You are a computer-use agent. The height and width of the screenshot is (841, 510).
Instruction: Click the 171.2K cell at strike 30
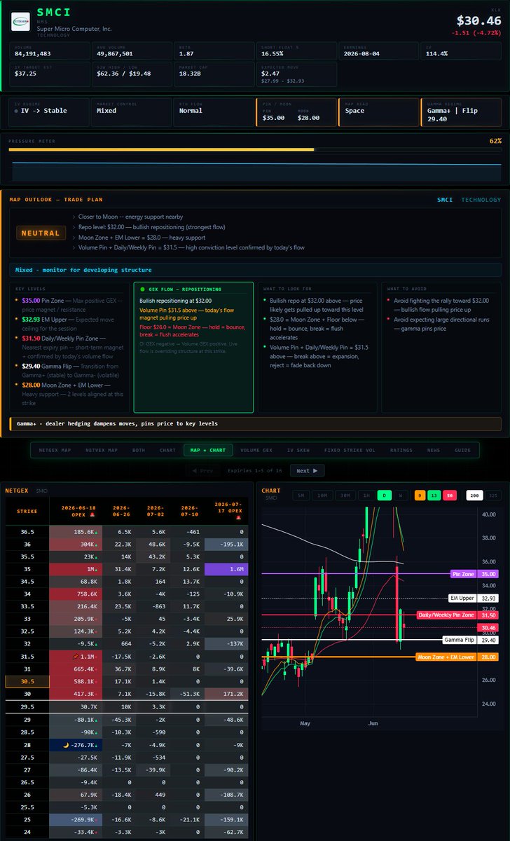[x=225, y=692]
